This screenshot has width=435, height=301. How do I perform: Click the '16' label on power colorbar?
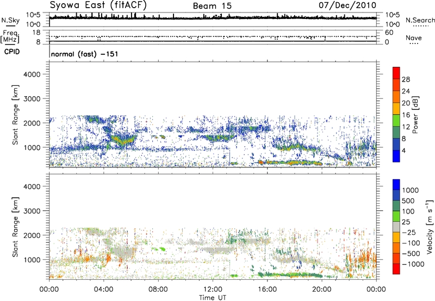[x=406, y=115]
